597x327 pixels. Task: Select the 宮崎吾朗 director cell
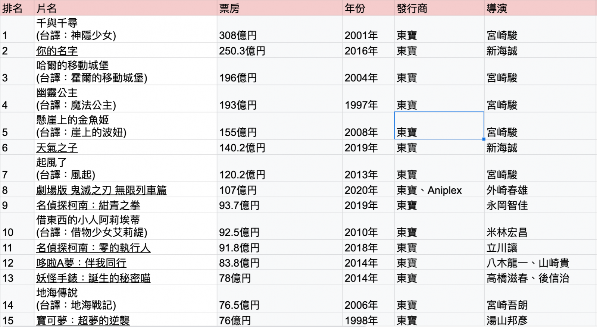541,299
